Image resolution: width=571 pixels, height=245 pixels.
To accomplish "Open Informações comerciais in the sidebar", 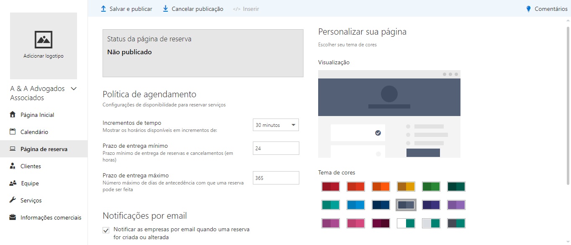I will click(13, 217).
